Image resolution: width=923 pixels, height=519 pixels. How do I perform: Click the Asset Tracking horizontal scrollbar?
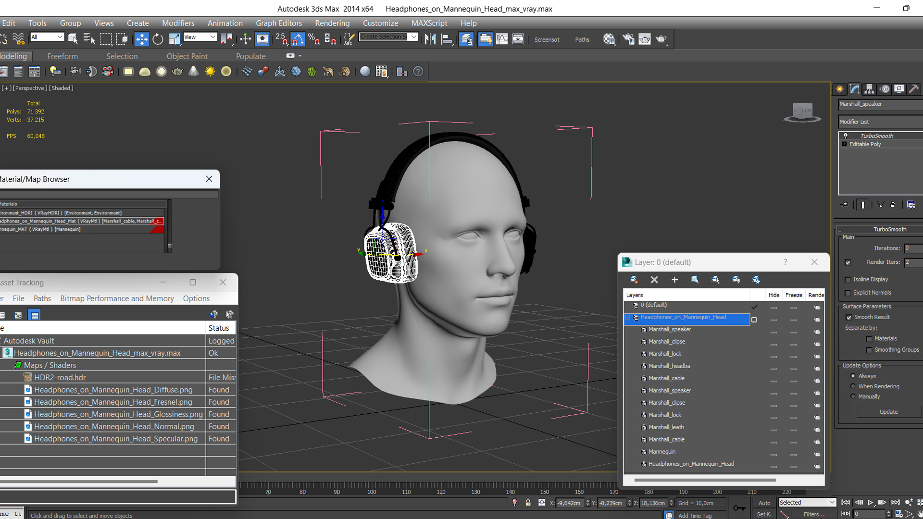click(x=79, y=481)
